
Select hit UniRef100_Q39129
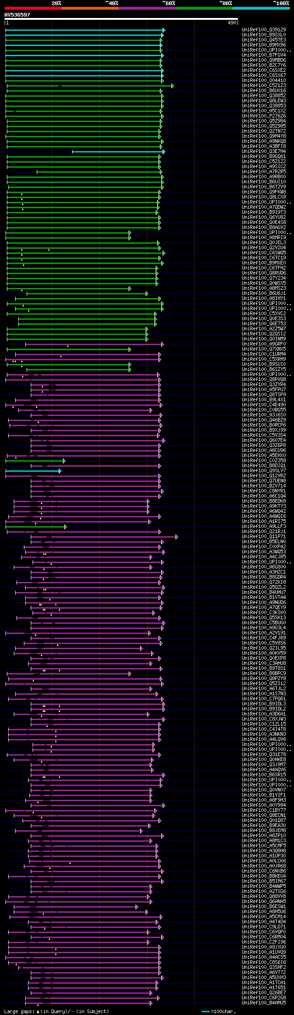(264, 30)
